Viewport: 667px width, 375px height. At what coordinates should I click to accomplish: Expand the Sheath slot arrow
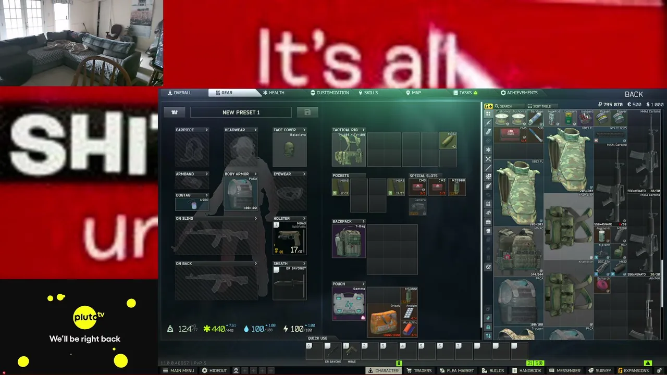[304, 264]
